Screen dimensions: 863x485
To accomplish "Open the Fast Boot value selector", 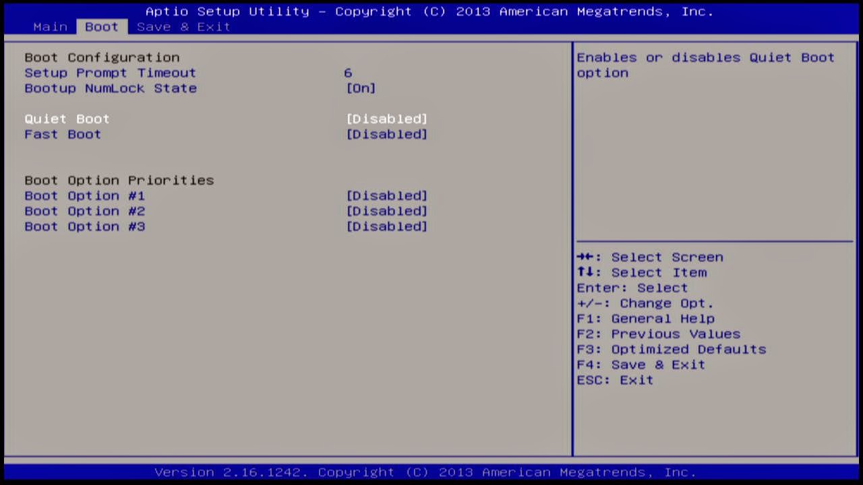I will (x=386, y=134).
